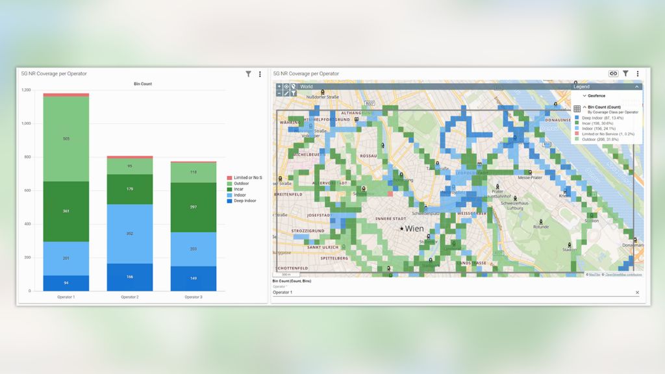Open the map panel's three-dot menu
665x374 pixels.
(x=638, y=73)
